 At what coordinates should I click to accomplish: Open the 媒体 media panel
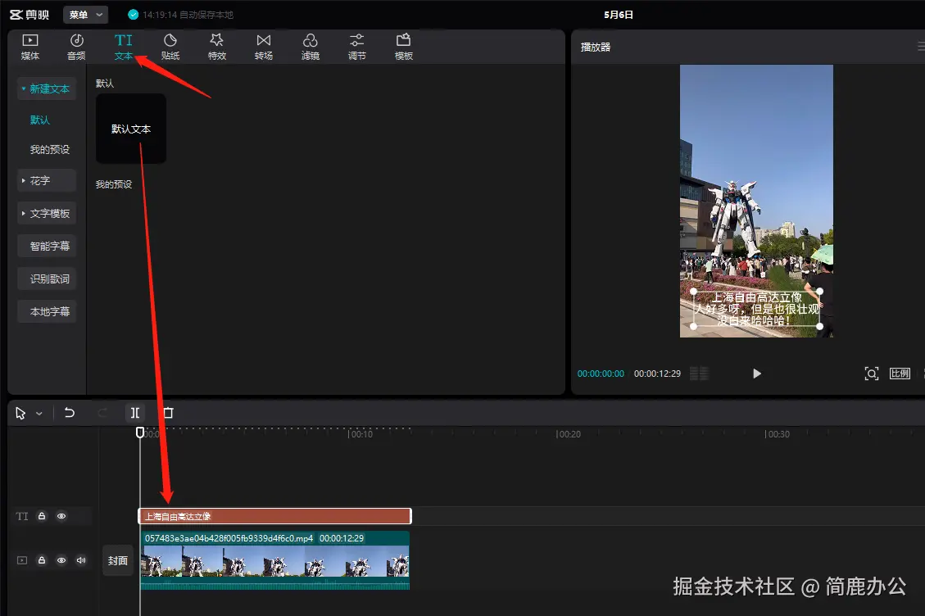click(29, 46)
